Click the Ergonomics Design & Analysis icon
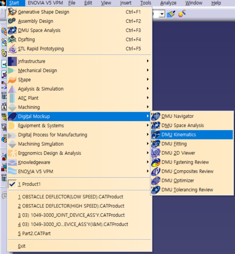The height and width of the screenshot is (254, 235). tap(12, 153)
